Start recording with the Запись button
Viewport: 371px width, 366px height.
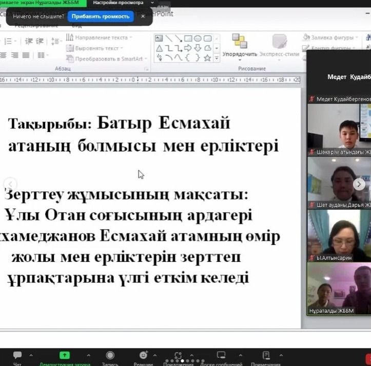pos(110,355)
